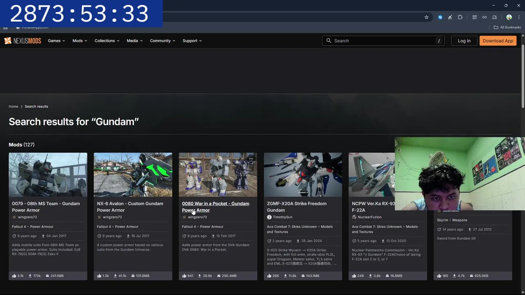Viewport: 525px width, 295px height.
Task: Click Power Armour on NX-6 Avalon card
Action: 127,227
